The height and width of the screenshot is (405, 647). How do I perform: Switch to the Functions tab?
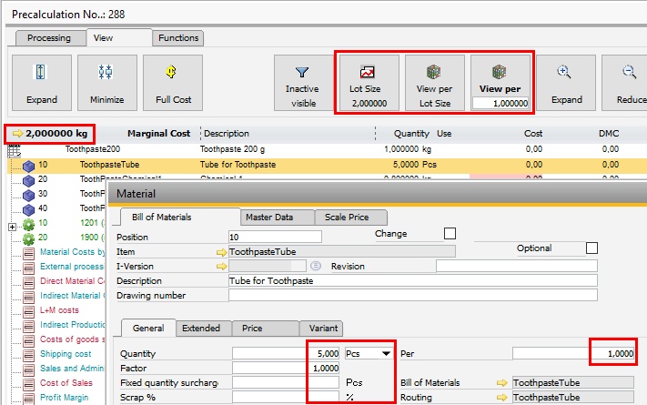point(177,38)
